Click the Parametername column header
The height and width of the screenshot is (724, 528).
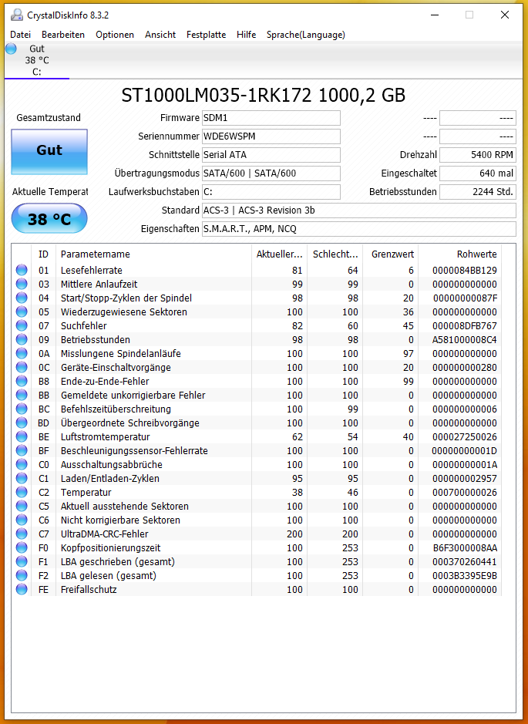153,254
